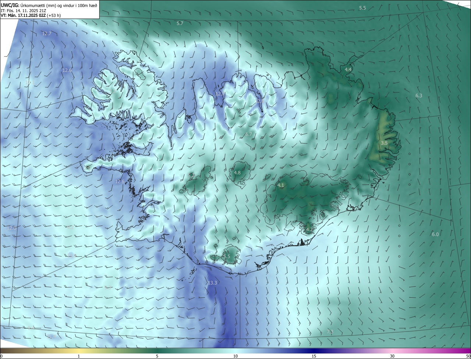Image resolution: width=471 pixels, height=359 pixels.
Task: Click the legend tick label 1
Action: tap(79, 356)
